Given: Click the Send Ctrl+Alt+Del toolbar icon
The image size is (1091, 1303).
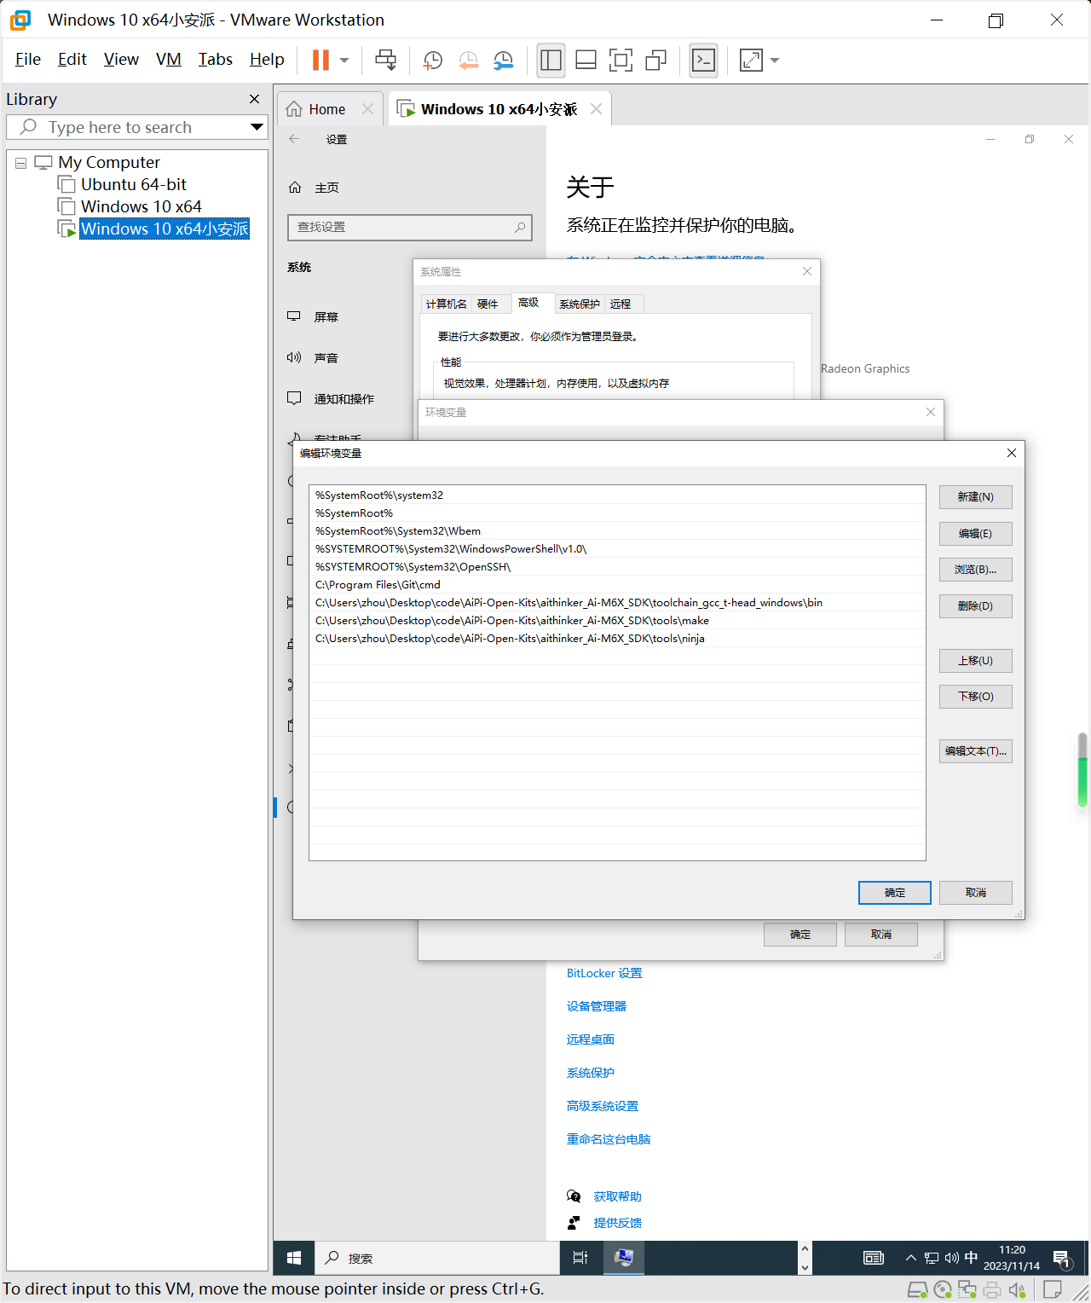Looking at the screenshot, I should coord(386,60).
